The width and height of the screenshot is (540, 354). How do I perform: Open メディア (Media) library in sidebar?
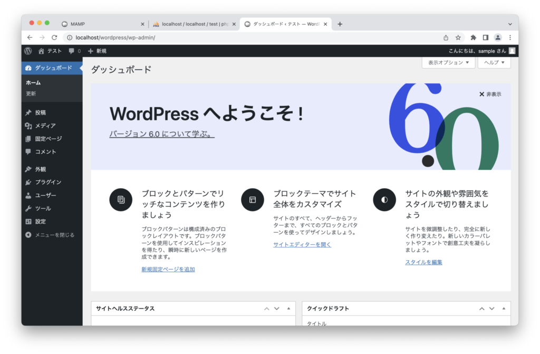[x=45, y=126]
